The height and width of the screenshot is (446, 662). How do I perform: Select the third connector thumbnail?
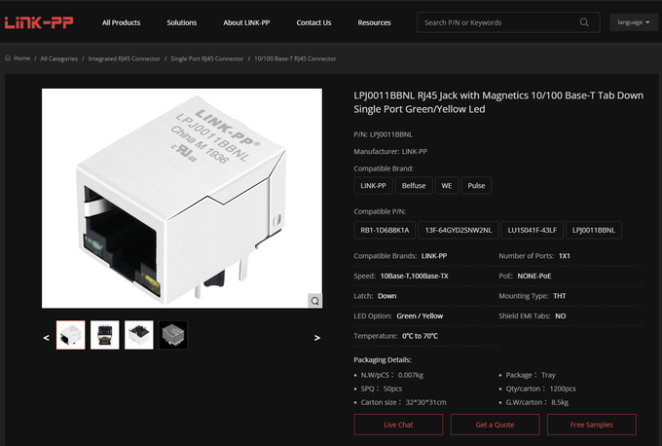click(139, 335)
